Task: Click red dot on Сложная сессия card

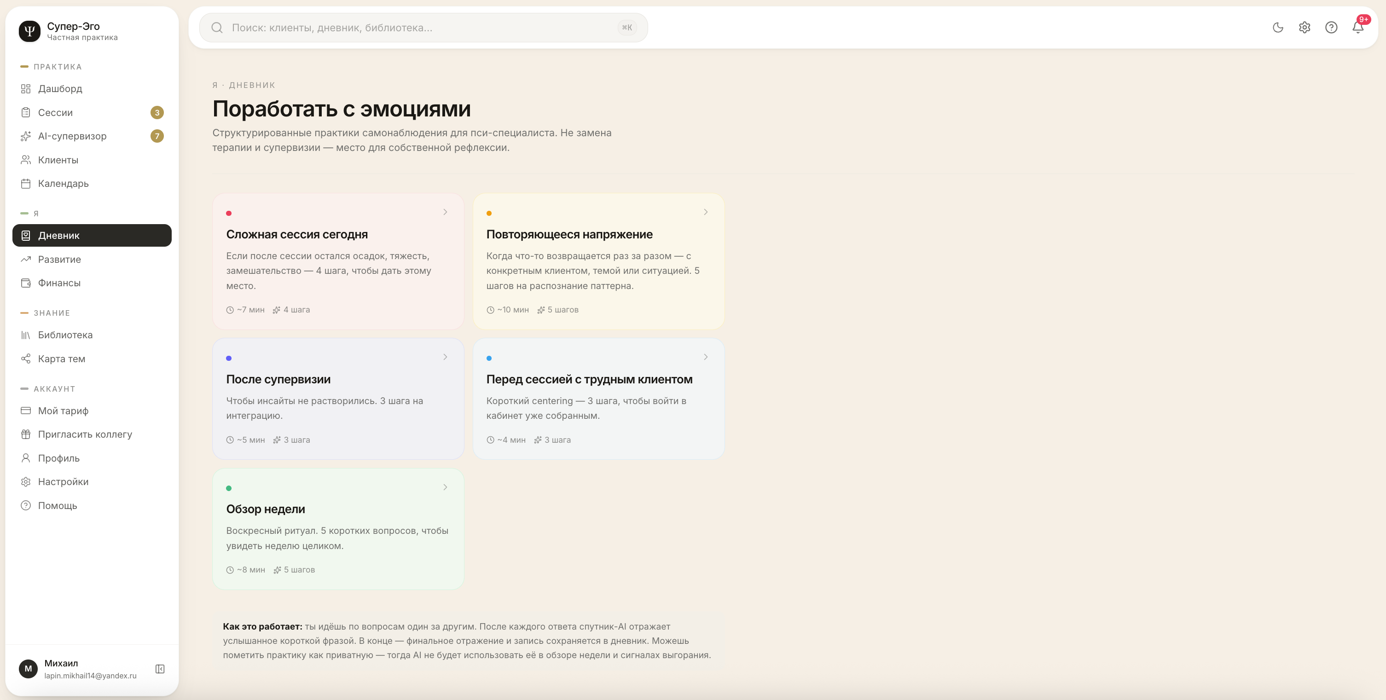Action: 229,214
